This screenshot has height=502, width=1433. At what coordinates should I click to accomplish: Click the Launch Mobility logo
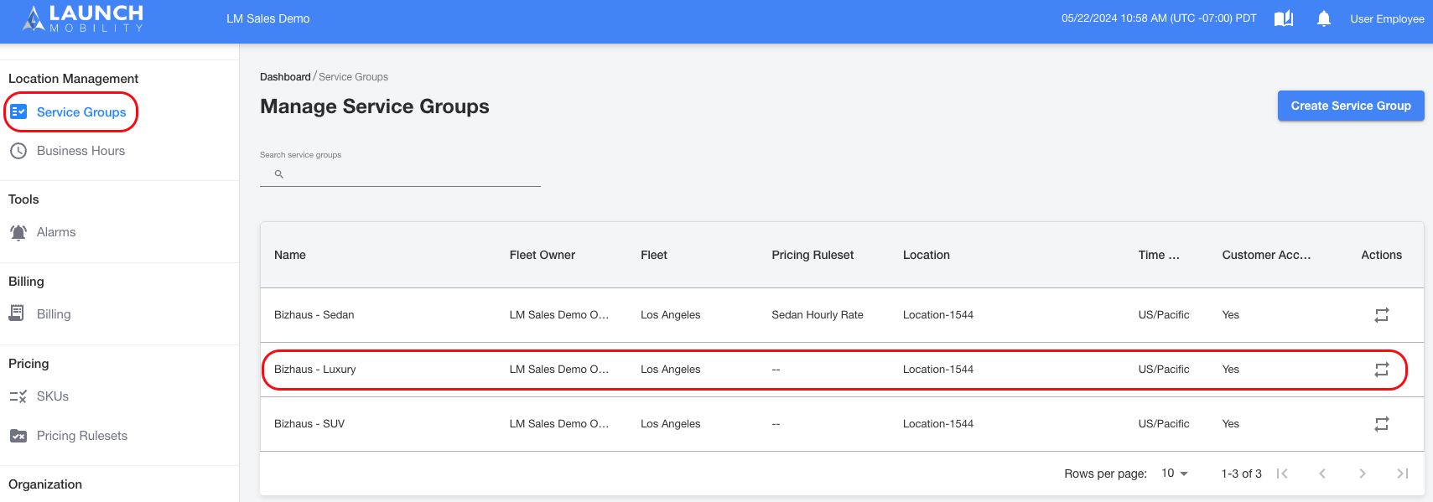83,18
